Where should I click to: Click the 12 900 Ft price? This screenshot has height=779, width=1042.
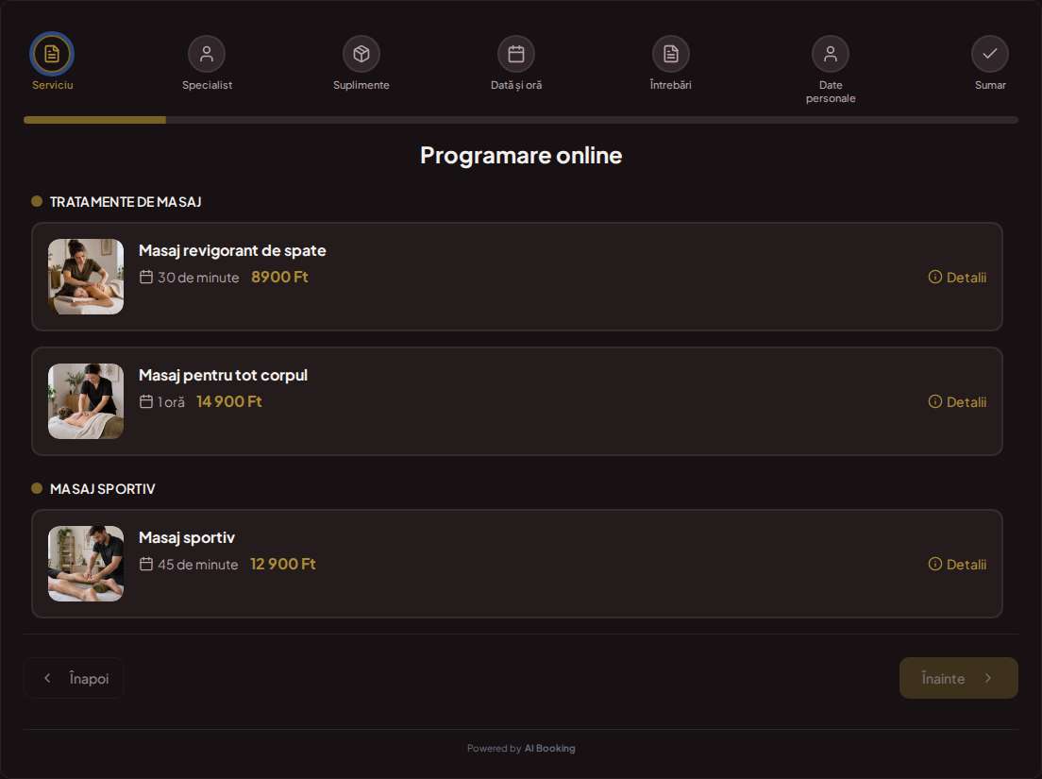coord(283,564)
